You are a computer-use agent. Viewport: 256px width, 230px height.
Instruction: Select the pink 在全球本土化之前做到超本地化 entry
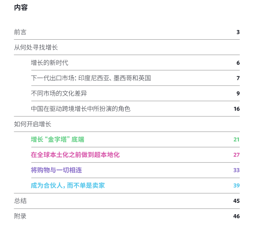click(75, 155)
